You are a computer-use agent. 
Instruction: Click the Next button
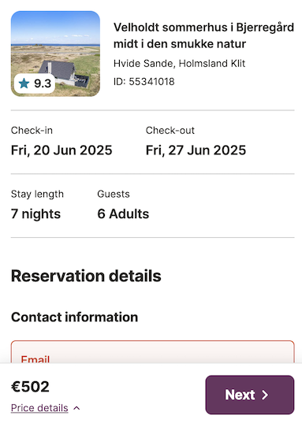click(250, 395)
